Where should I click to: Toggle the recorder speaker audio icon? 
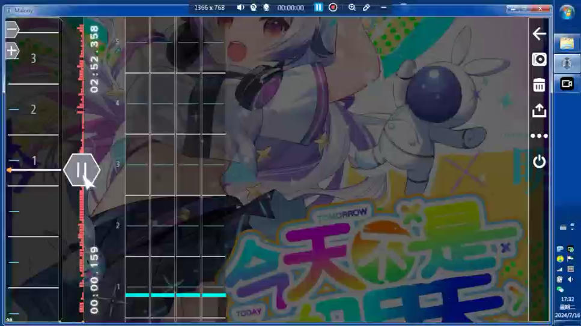tap(240, 7)
